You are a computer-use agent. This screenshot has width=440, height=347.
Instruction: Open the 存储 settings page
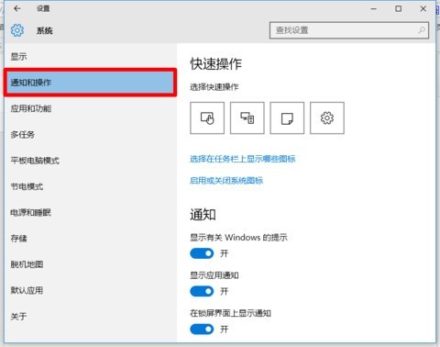(19, 239)
